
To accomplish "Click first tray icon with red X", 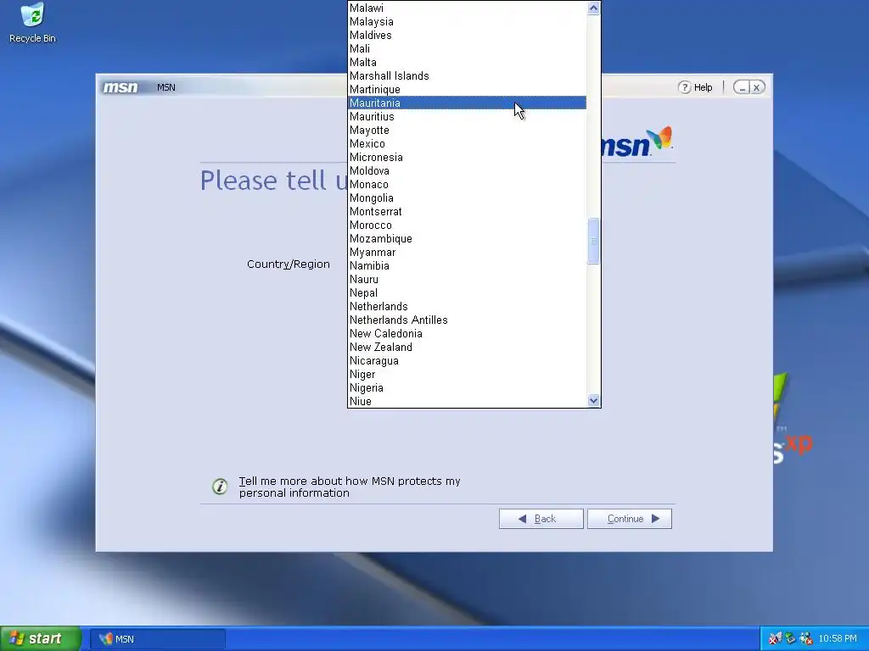I will pos(775,639).
